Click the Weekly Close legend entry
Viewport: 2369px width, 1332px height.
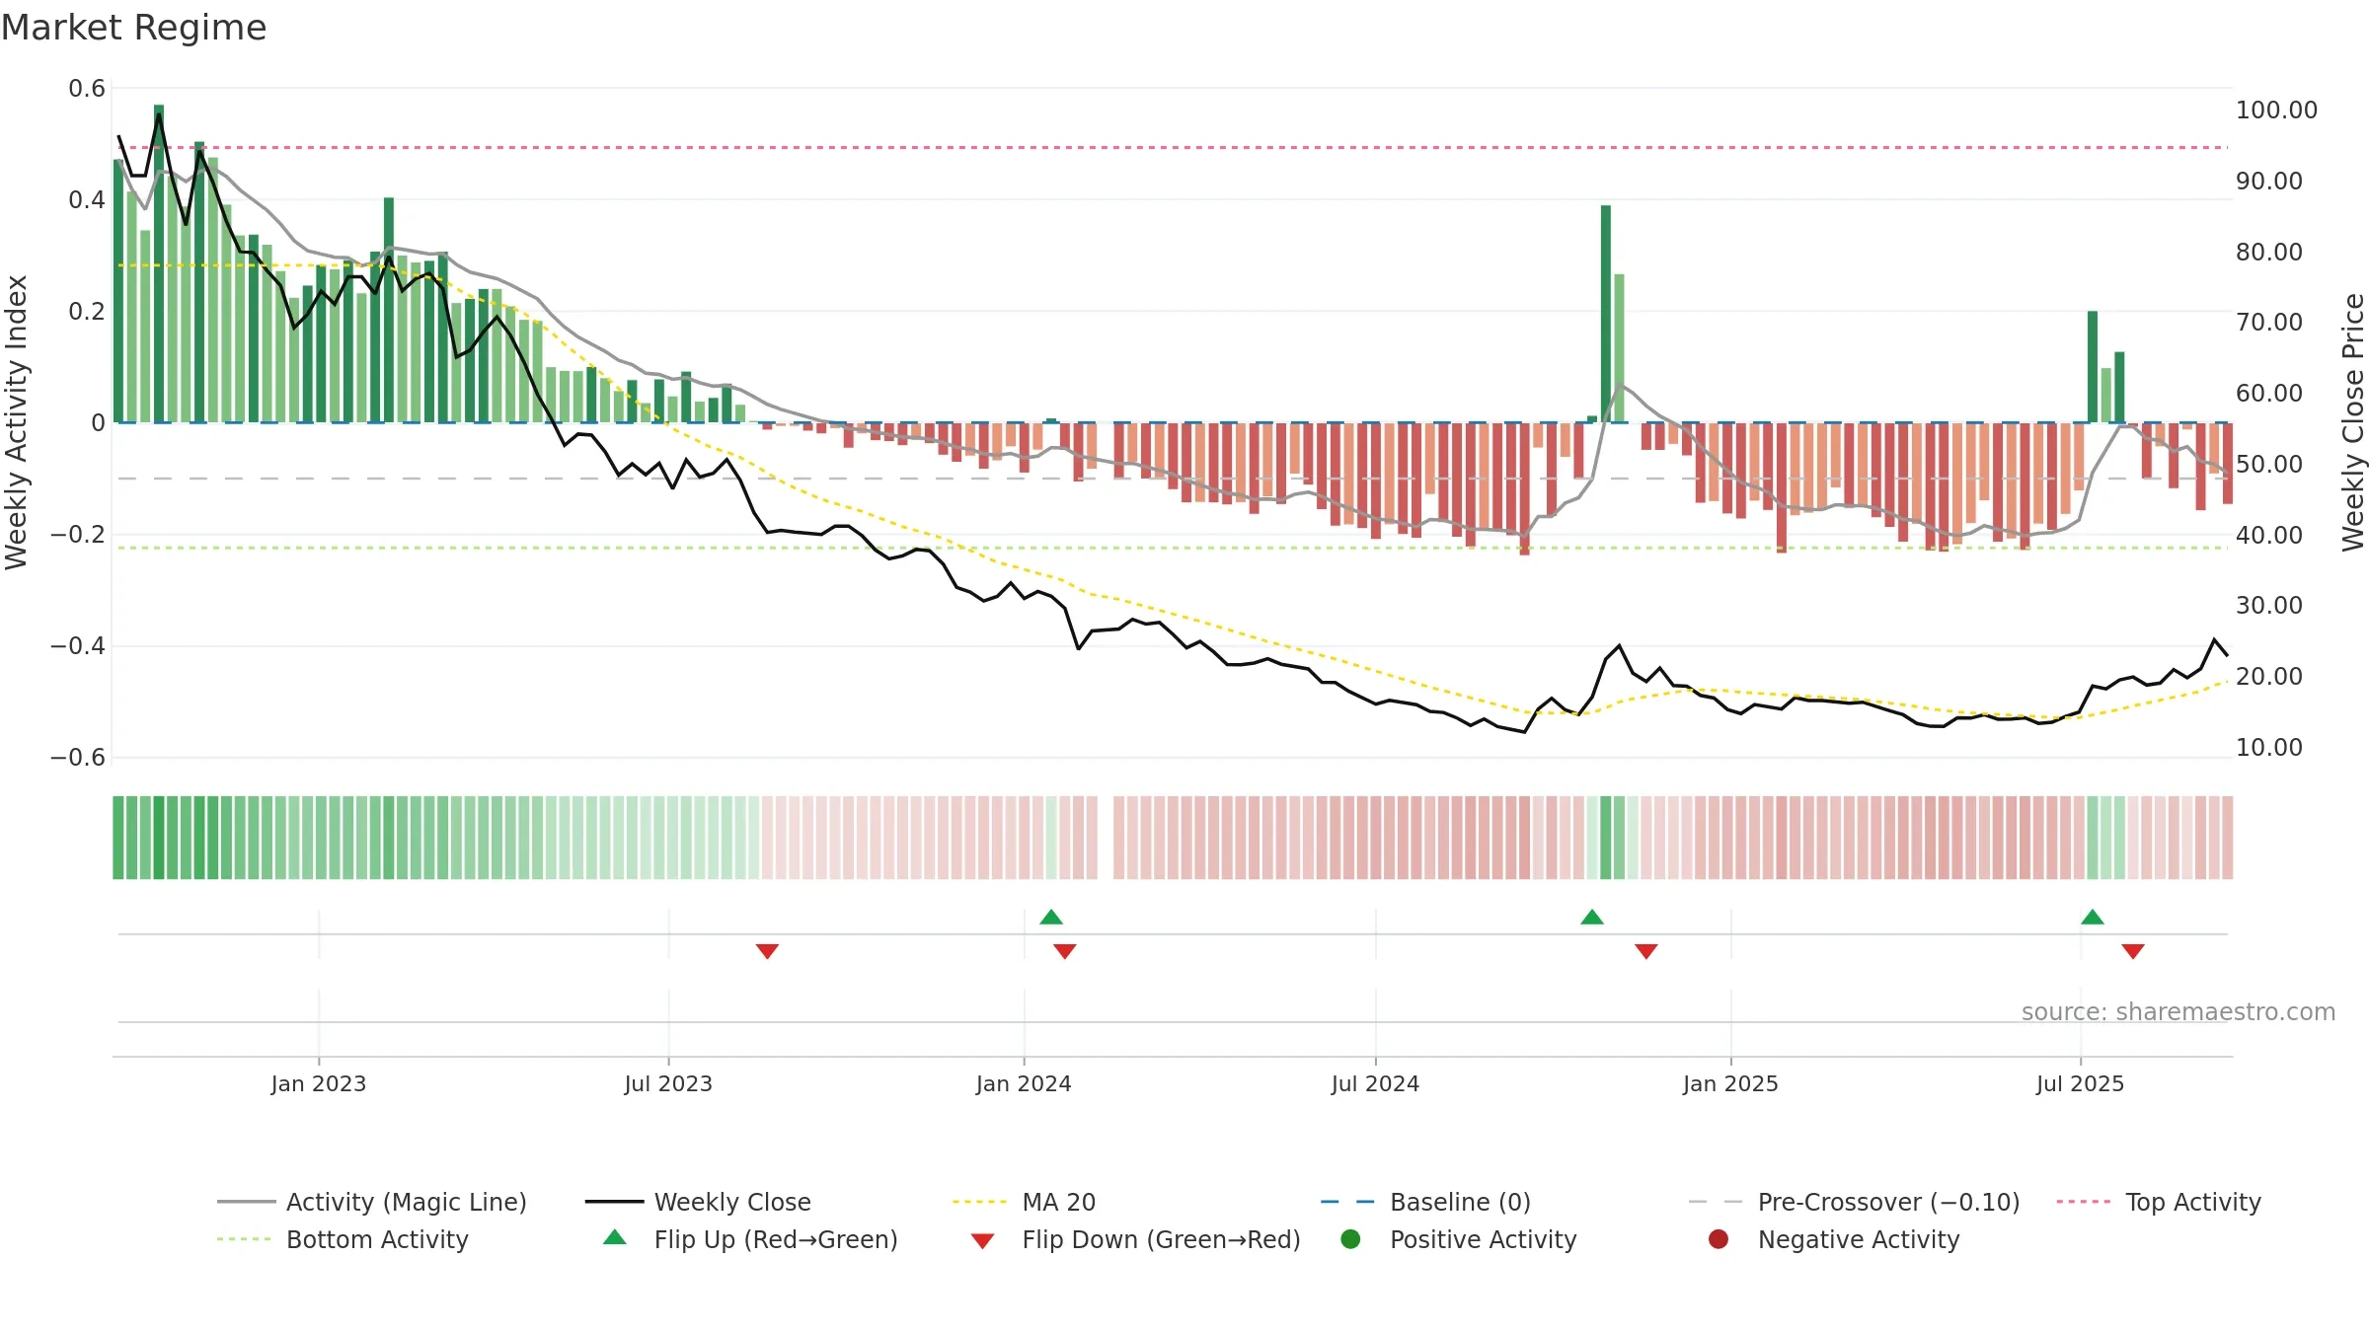(698, 1202)
